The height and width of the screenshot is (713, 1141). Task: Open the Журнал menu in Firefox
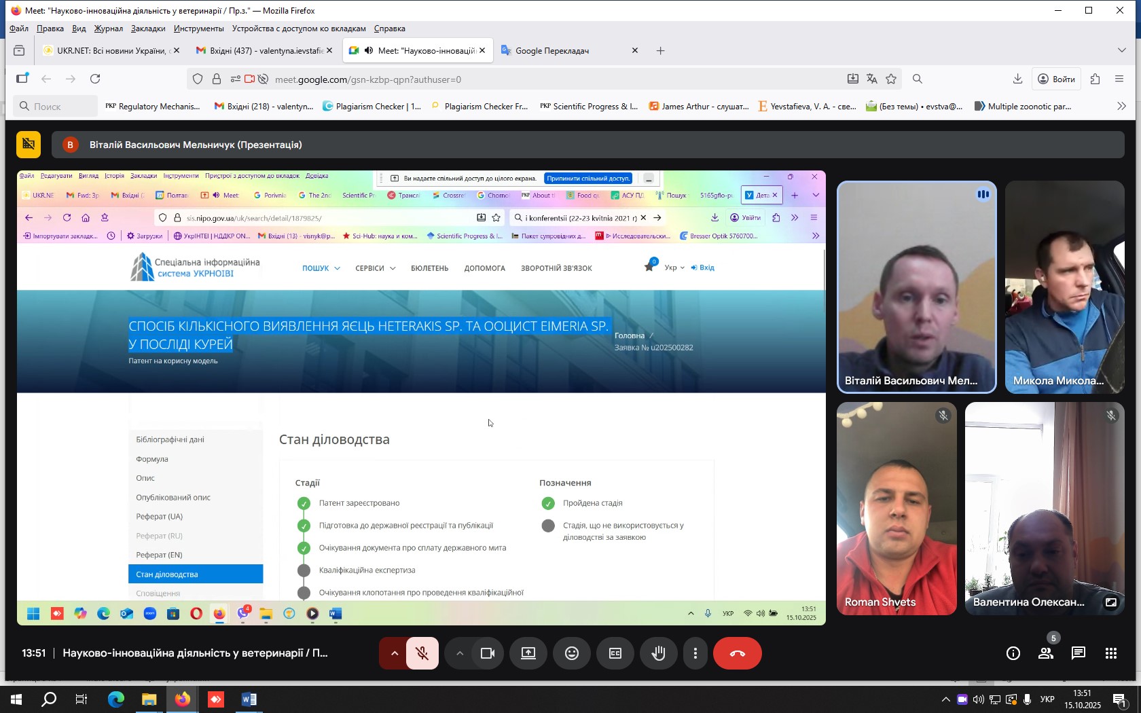pos(108,29)
